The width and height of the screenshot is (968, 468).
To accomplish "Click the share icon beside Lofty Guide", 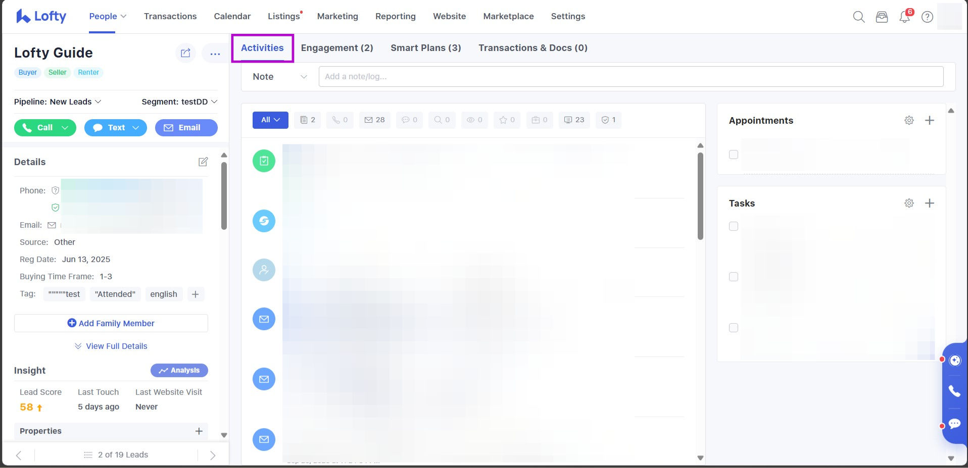I will pos(185,53).
